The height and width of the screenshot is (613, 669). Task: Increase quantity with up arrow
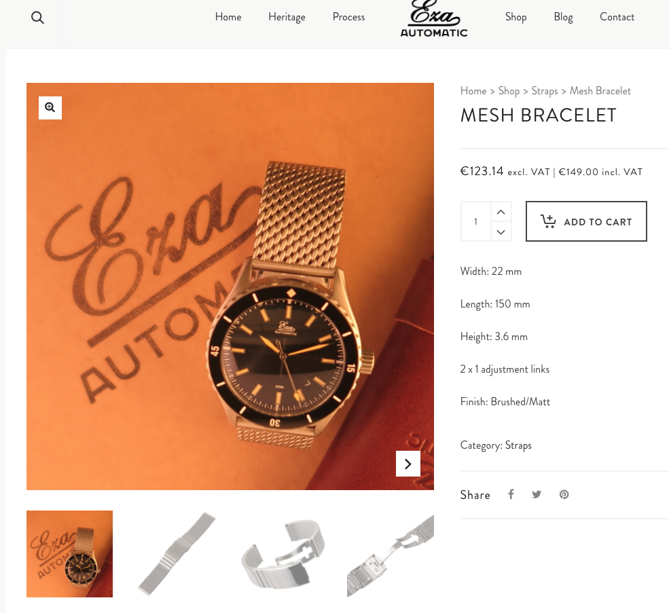[x=501, y=212]
